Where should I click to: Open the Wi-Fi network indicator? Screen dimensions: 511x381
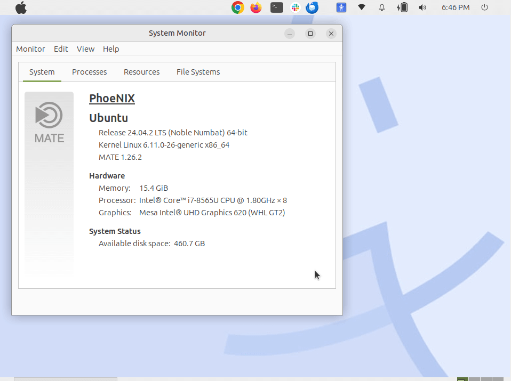click(x=362, y=7)
